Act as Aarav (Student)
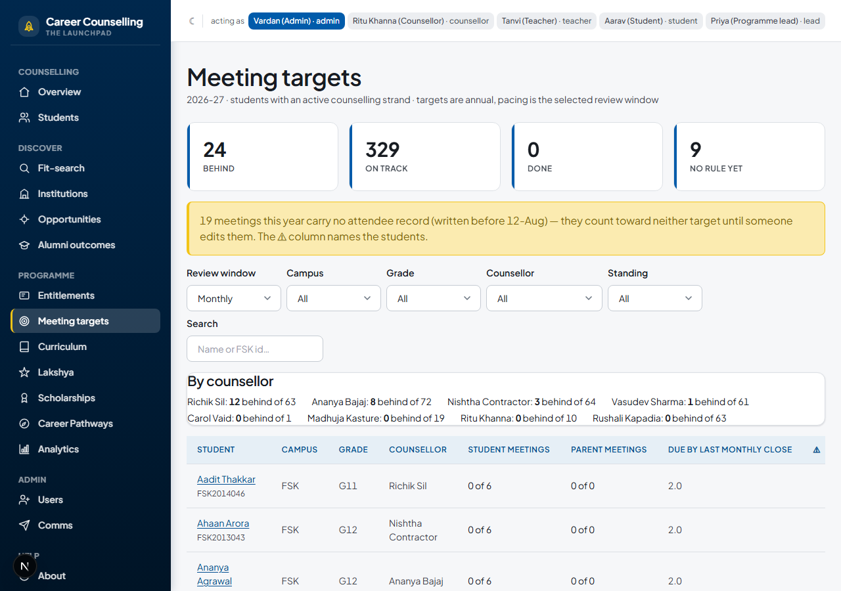The height and width of the screenshot is (591, 841). (x=651, y=21)
